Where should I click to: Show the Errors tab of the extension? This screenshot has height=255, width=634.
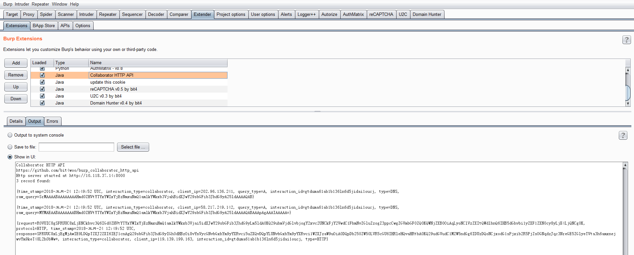[52, 121]
